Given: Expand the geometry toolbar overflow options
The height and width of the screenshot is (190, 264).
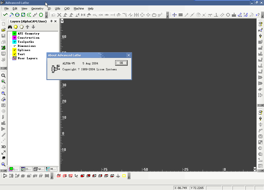Looking at the screenshot, I should [x=47, y=15].
